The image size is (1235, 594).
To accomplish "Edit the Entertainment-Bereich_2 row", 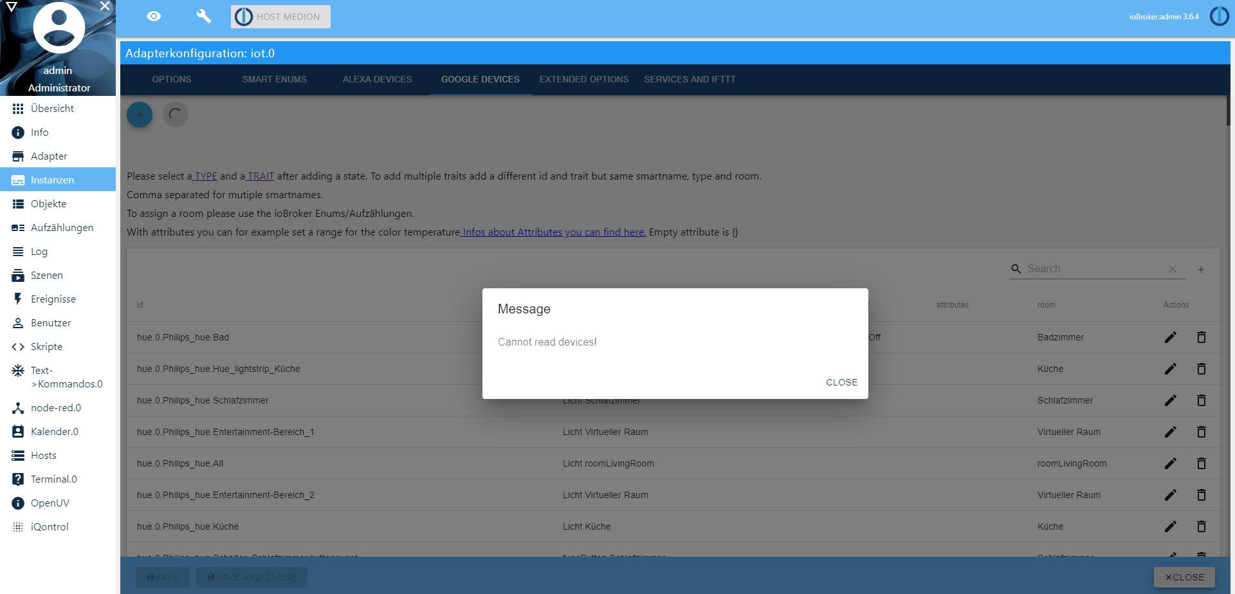I will (x=1171, y=495).
